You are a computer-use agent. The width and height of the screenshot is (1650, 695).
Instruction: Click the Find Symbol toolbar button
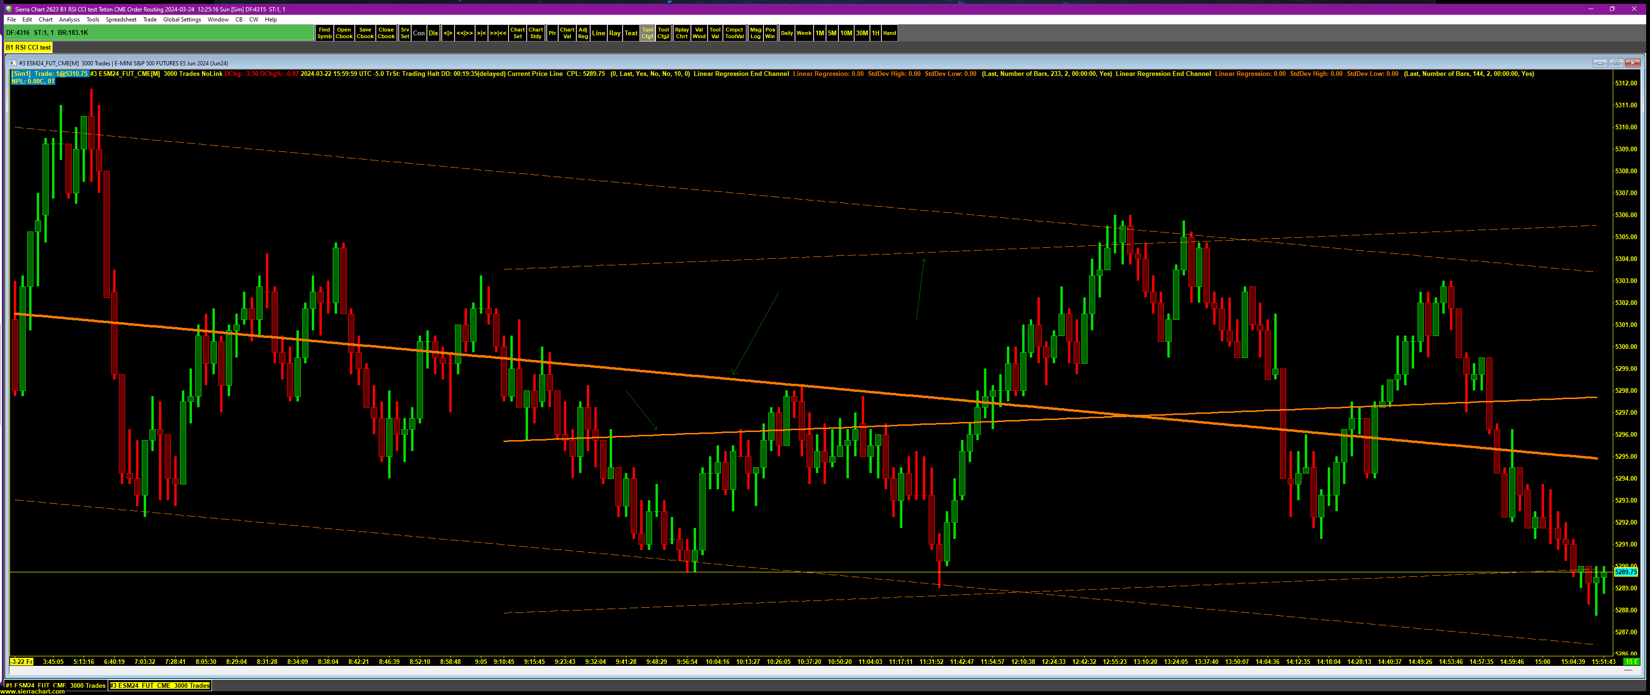pos(324,33)
